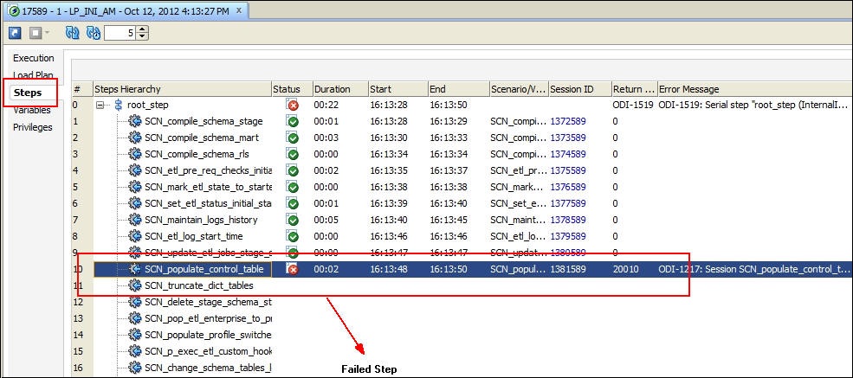
Task: Click the failed status icon for SCN_populate_control_table
Action: click(x=293, y=269)
